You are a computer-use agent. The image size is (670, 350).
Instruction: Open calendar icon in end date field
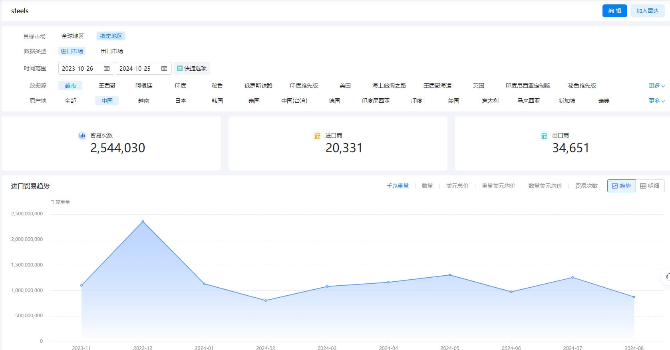click(164, 68)
